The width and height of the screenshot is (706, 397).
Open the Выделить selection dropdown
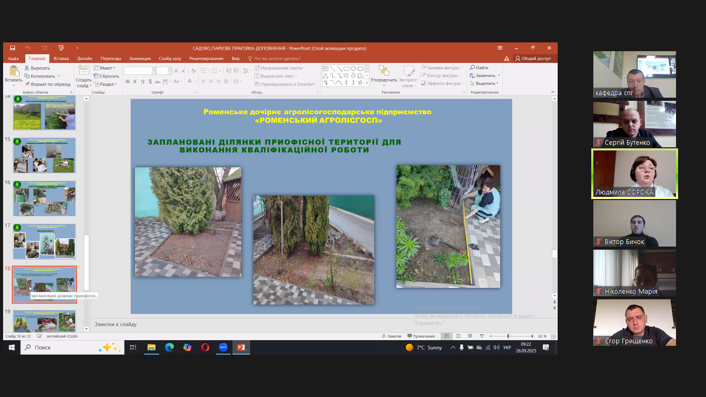[484, 83]
